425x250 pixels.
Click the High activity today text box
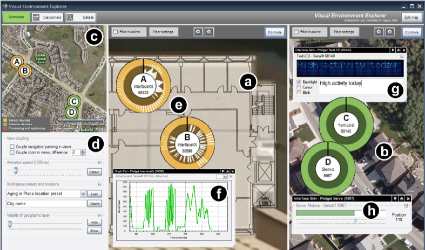coord(361,87)
